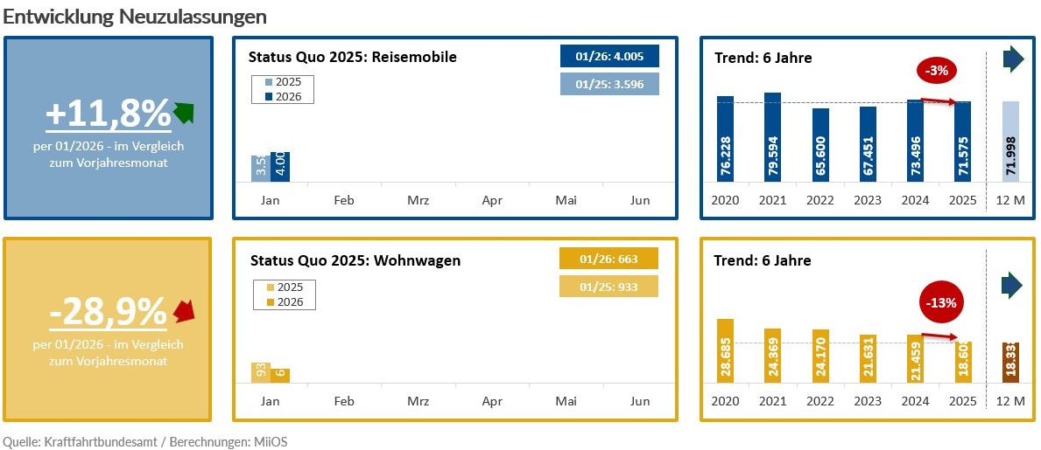Click the arrow icon above Reisemobile 12 M bar
This screenshot has width=1041, height=450.
click(1012, 59)
